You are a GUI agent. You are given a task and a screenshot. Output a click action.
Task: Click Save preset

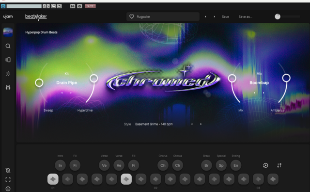coord(225,17)
